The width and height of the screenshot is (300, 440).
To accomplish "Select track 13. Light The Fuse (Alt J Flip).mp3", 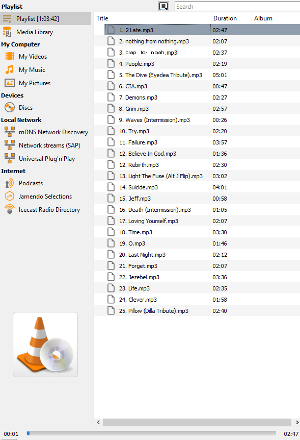I will 197,176.
